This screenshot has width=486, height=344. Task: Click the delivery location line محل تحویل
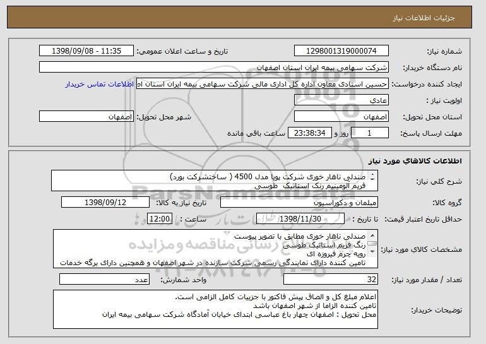[x=239, y=314]
